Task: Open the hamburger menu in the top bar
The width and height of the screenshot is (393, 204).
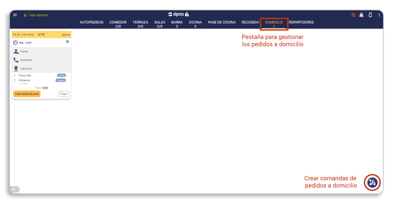Action: point(15,15)
